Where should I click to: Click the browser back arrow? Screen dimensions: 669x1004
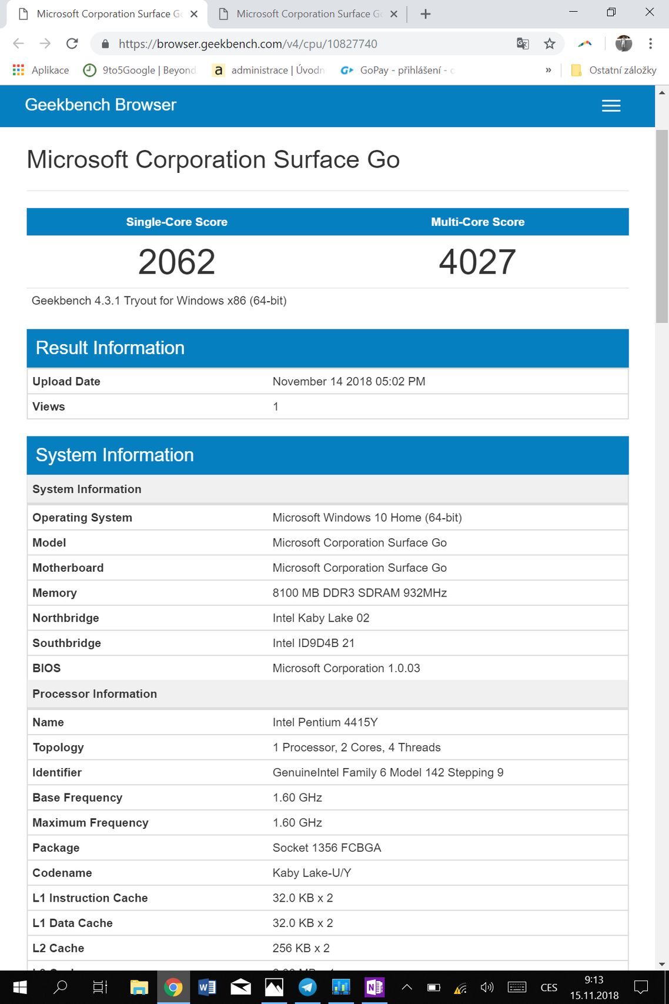(x=18, y=44)
